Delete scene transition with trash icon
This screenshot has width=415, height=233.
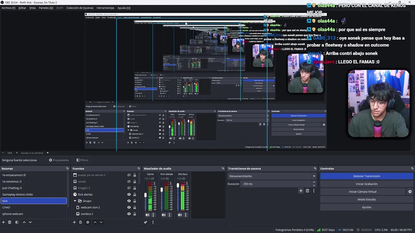[x=307, y=191]
